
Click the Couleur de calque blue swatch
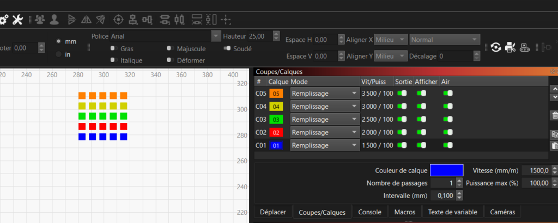pos(447,170)
